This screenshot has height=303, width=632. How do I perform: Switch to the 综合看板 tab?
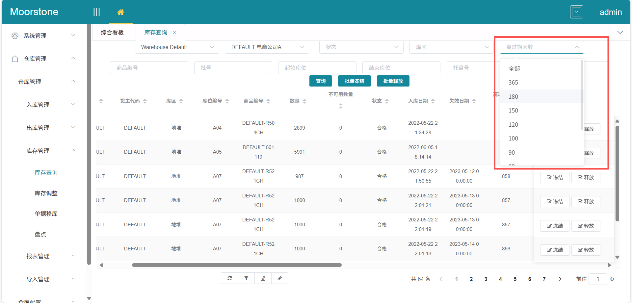pyautogui.click(x=112, y=33)
